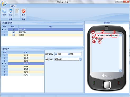Toggle the enable checkbox for 派工单
Screen dimensions: 130x97
[13, 35]
